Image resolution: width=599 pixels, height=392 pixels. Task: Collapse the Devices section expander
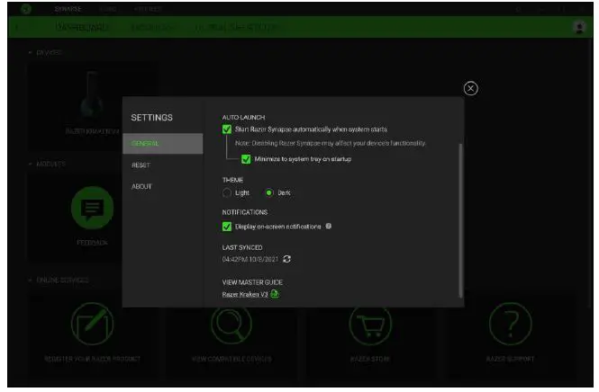[x=31, y=52]
